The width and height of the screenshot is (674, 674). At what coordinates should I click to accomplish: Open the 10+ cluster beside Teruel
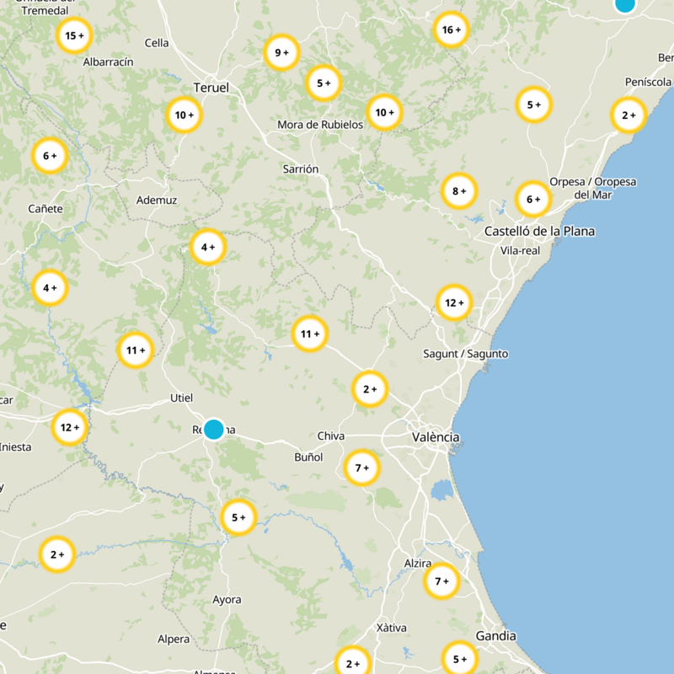click(x=184, y=115)
